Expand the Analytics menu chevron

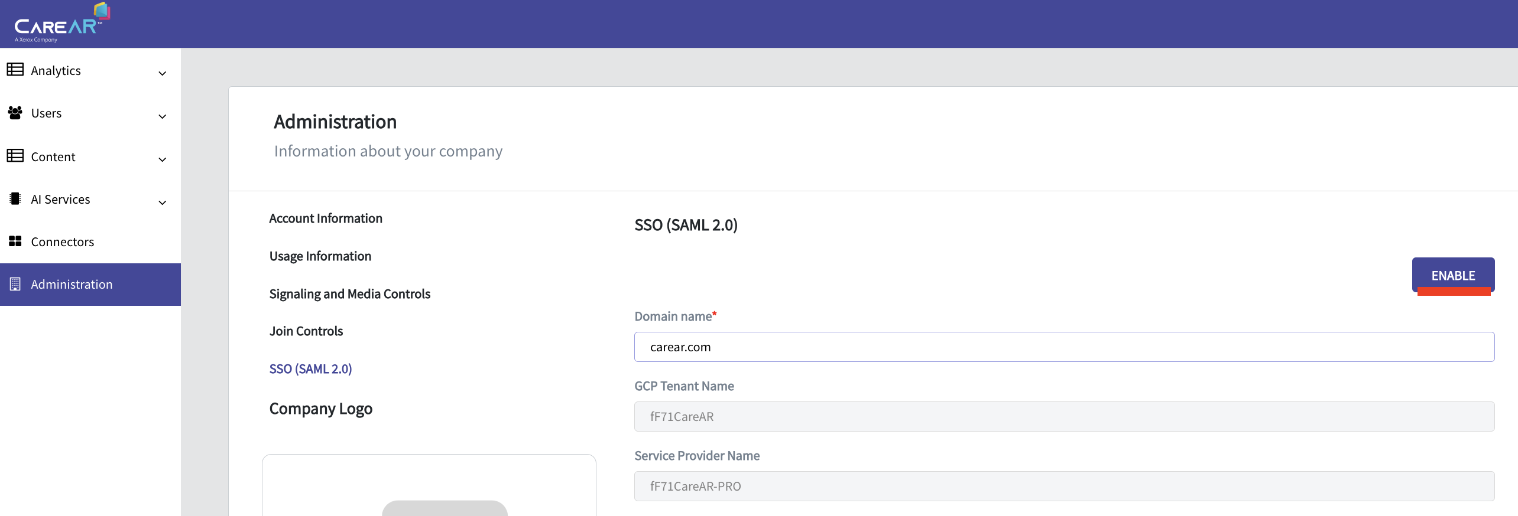click(163, 73)
